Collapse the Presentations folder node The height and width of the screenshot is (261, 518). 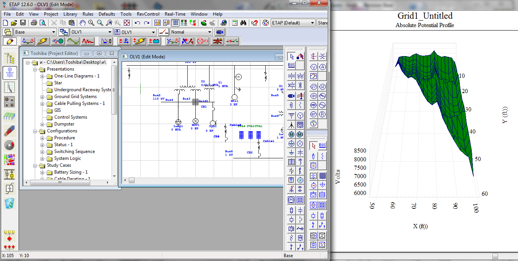[x=35, y=69]
